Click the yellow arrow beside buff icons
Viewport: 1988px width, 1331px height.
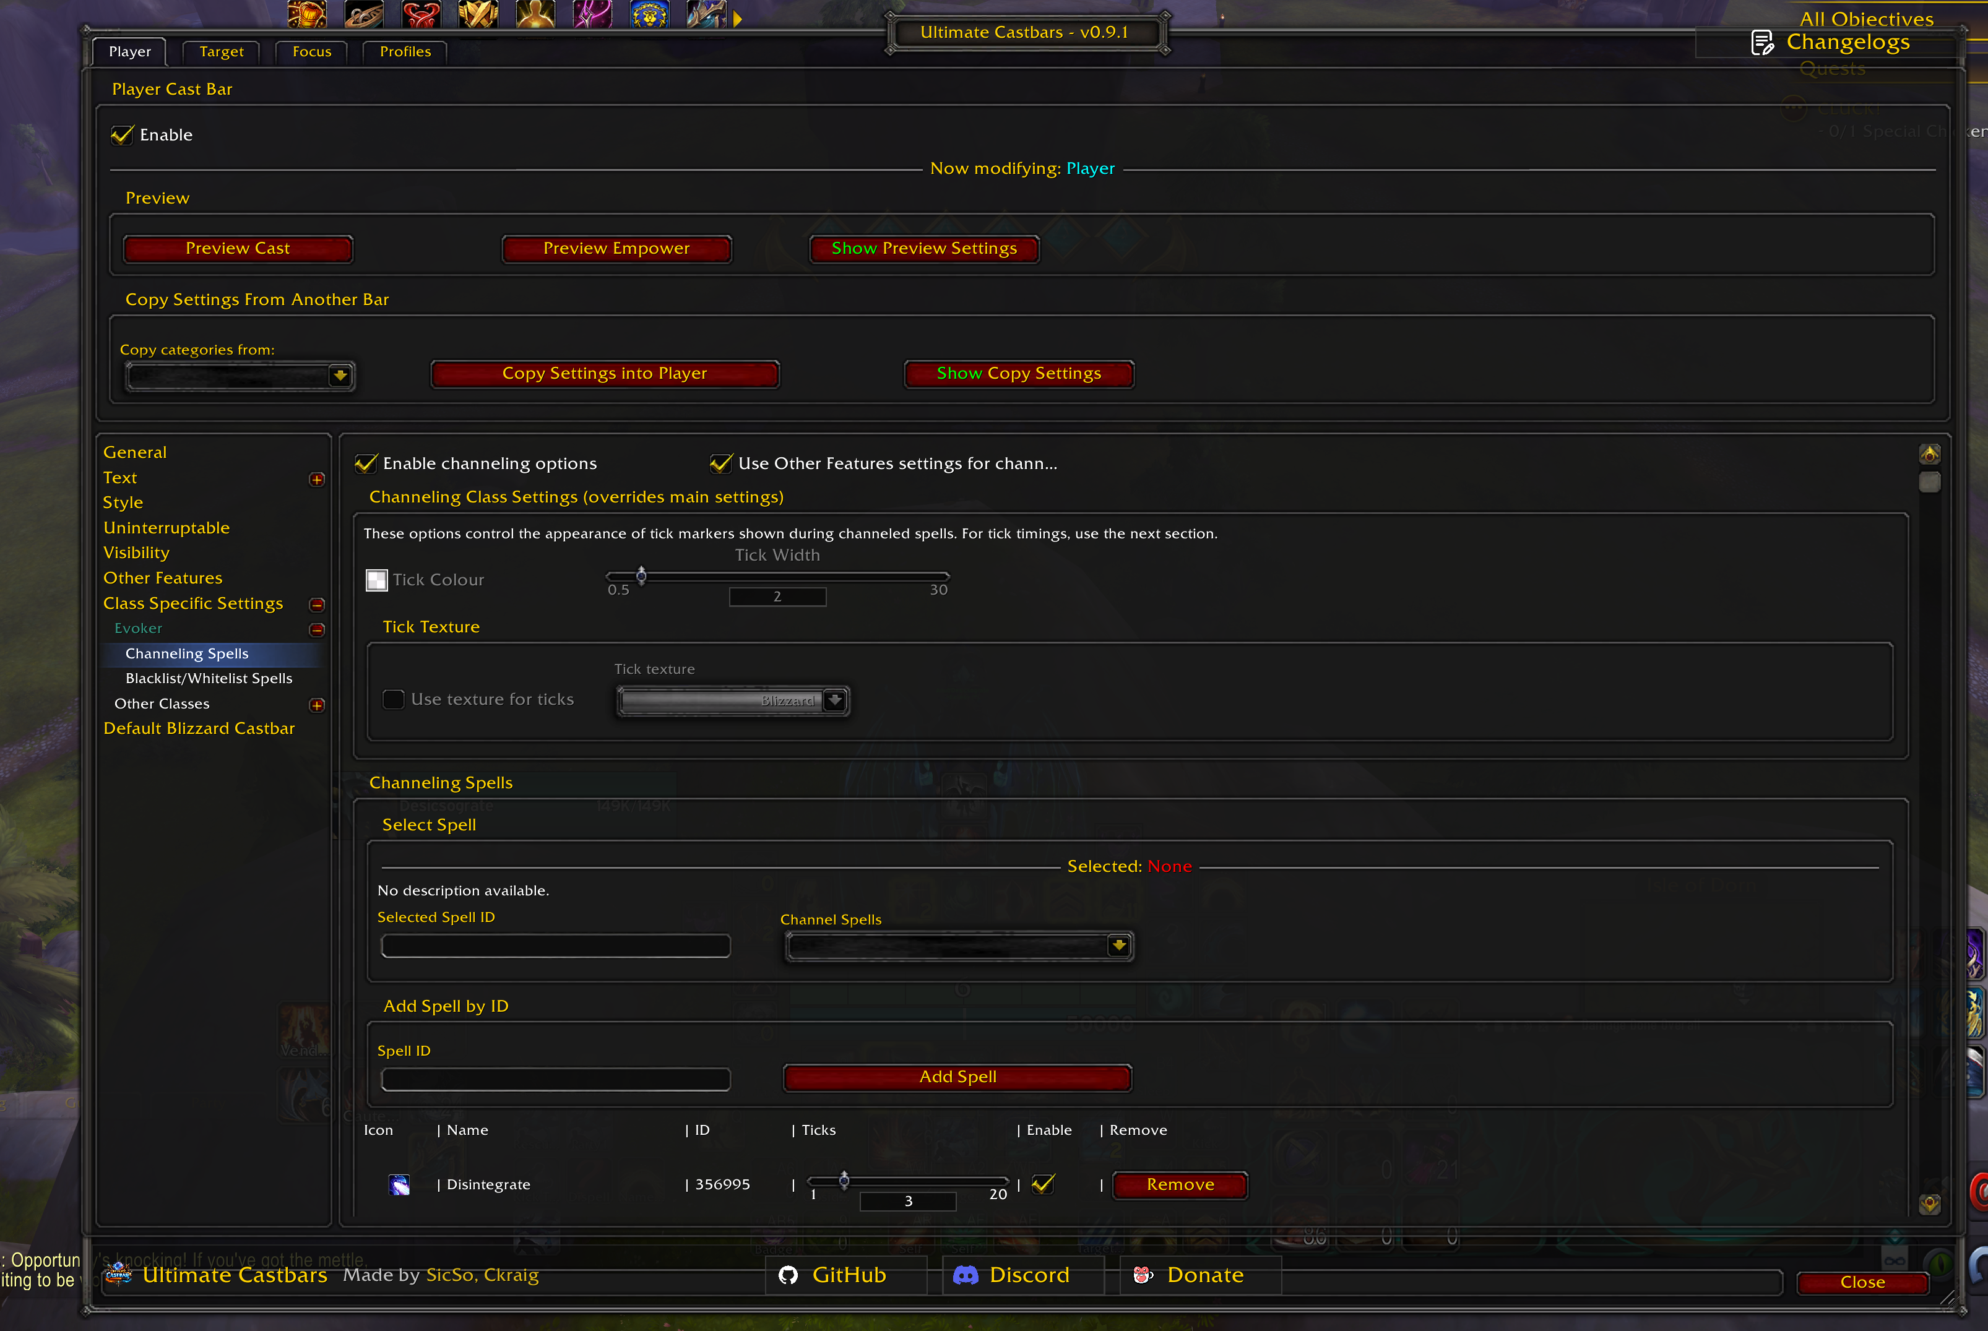point(738,19)
